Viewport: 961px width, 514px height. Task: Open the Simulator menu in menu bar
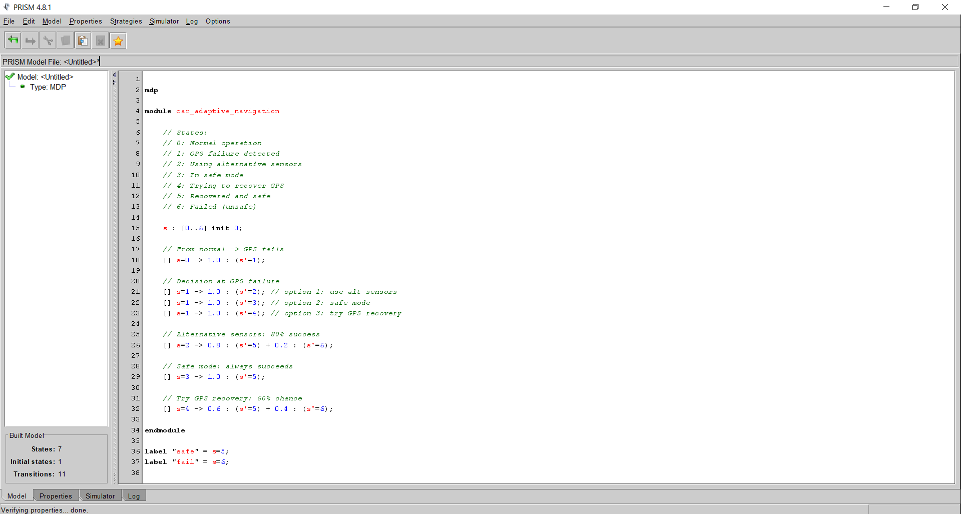pyautogui.click(x=164, y=21)
